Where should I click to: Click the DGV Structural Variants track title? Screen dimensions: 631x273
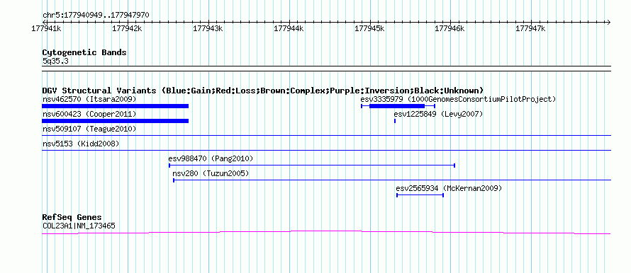[x=263, y=91]
